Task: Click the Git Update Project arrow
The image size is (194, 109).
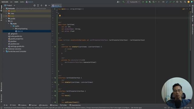Action: (167, 2)
